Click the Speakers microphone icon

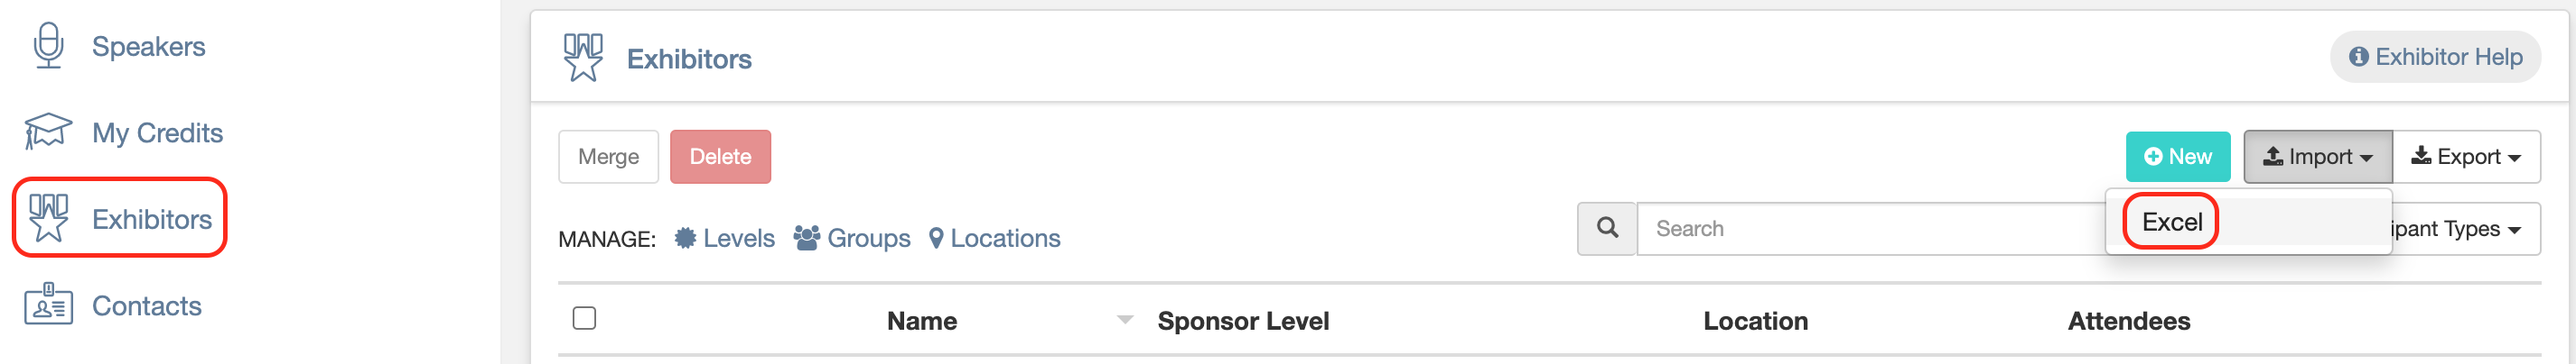[x=48, y=46]
